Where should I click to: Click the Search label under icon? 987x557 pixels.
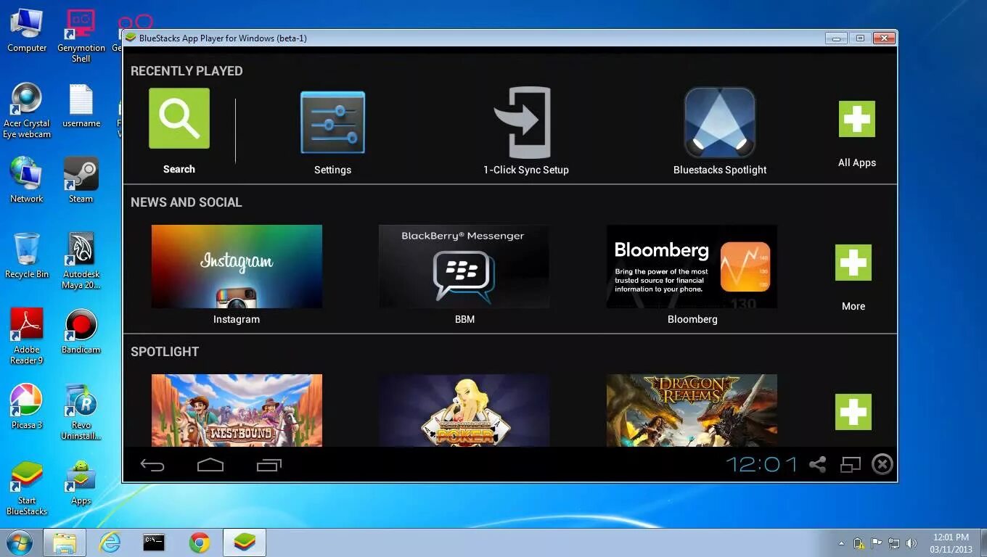[x=179, y=169]
